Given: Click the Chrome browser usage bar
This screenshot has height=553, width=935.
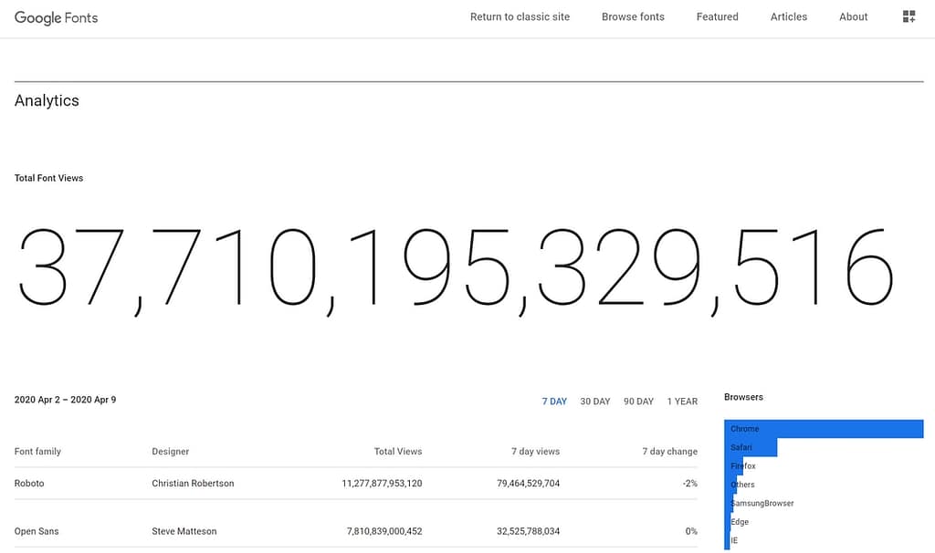Looking at the screenshot, I should click(824, 429).
